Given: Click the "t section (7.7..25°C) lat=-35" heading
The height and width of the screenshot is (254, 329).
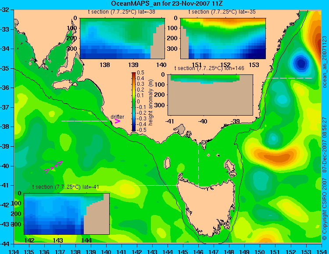Looking at the screenshot, I should click(222, 12).
